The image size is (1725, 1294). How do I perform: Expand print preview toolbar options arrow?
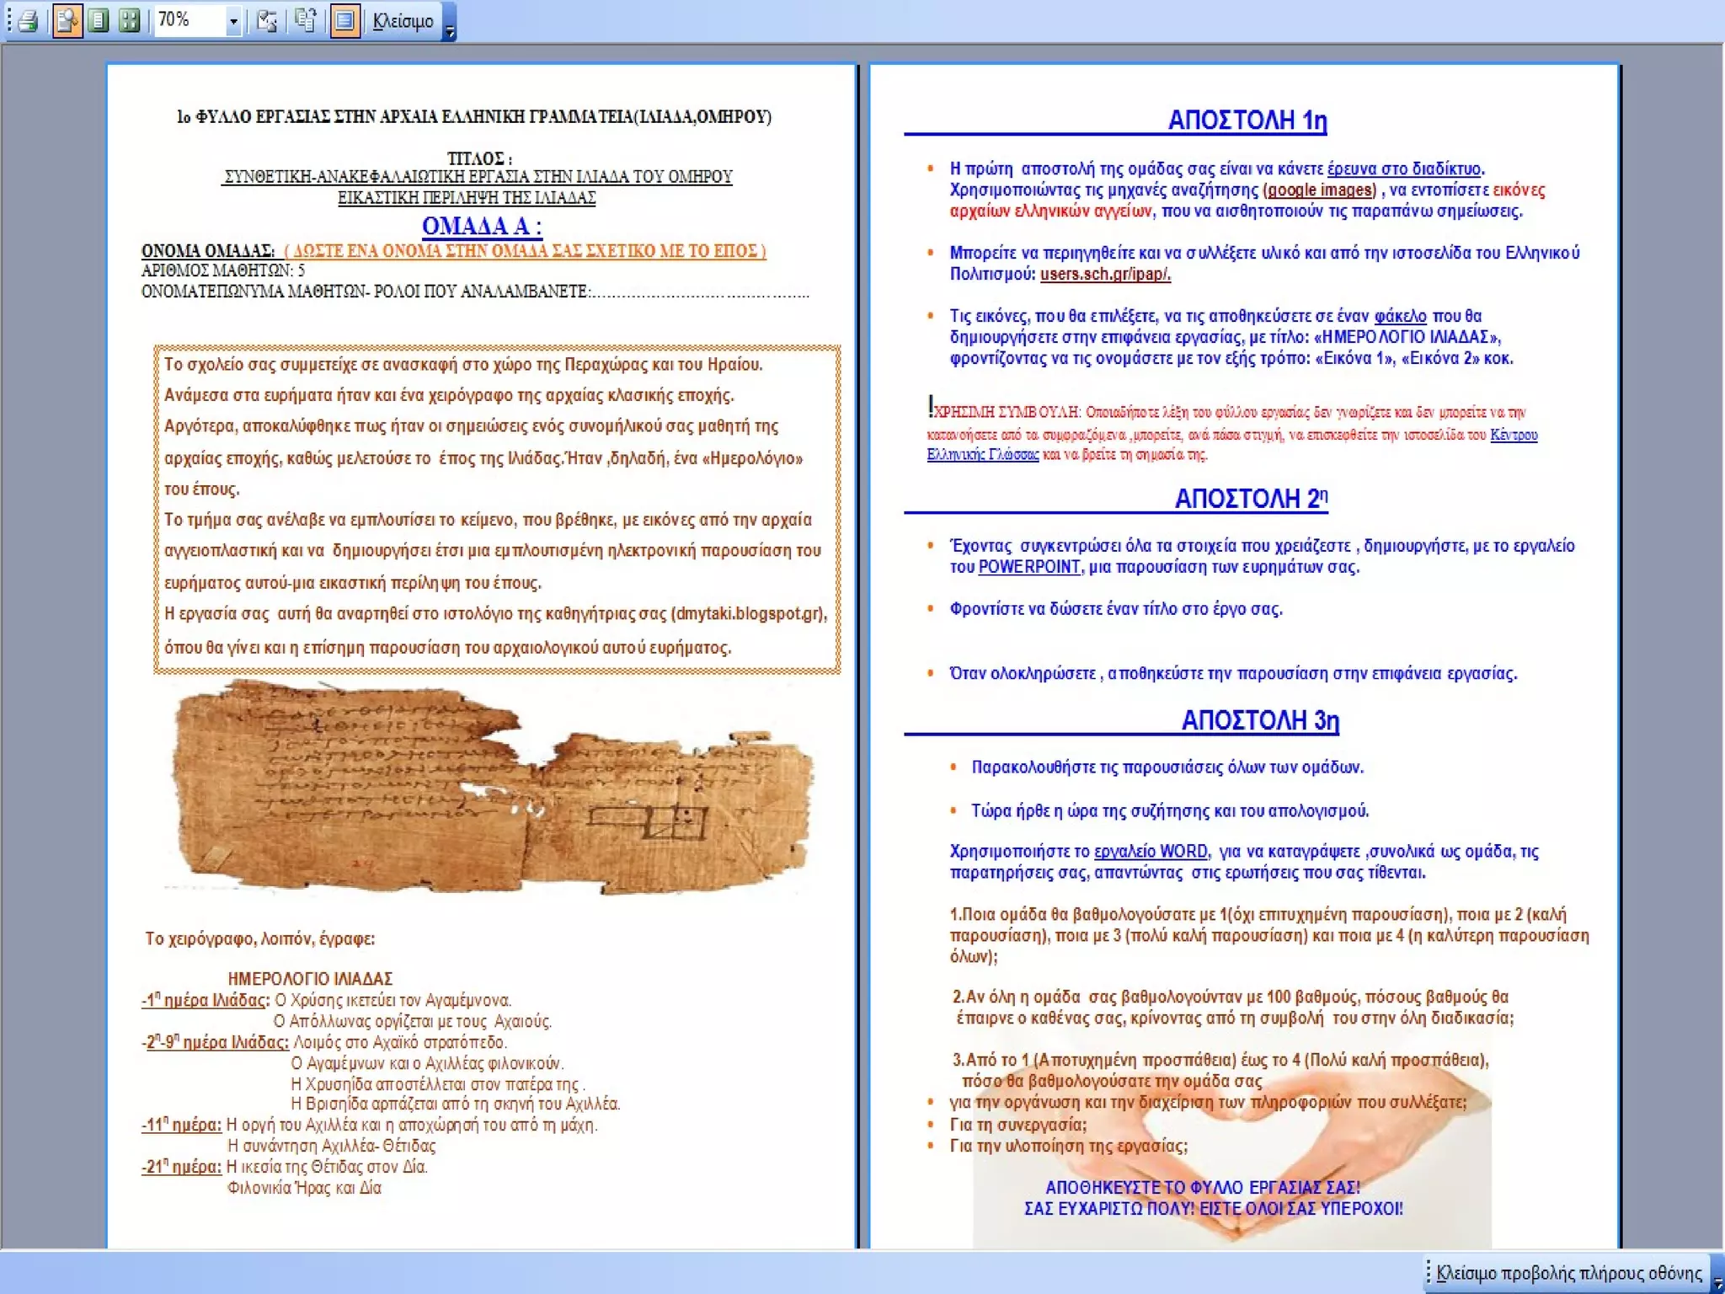click(450, 32)
